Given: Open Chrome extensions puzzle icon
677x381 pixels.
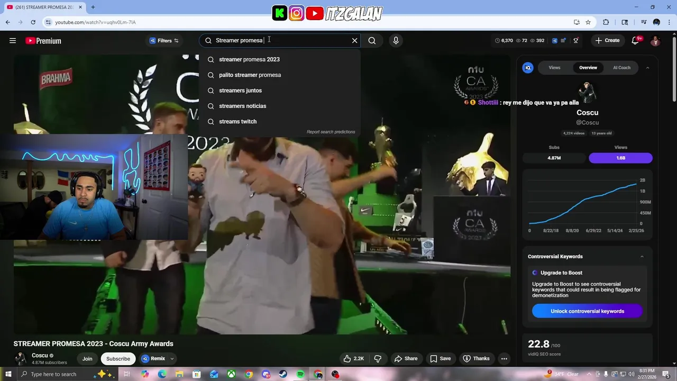Looking at the screenshot, I should (606, 22).
